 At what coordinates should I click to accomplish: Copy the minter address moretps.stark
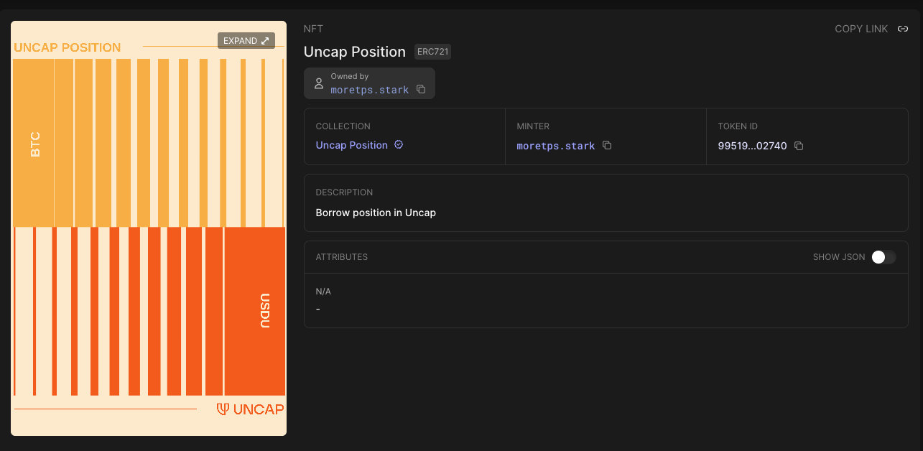click(x=607, y=145)
